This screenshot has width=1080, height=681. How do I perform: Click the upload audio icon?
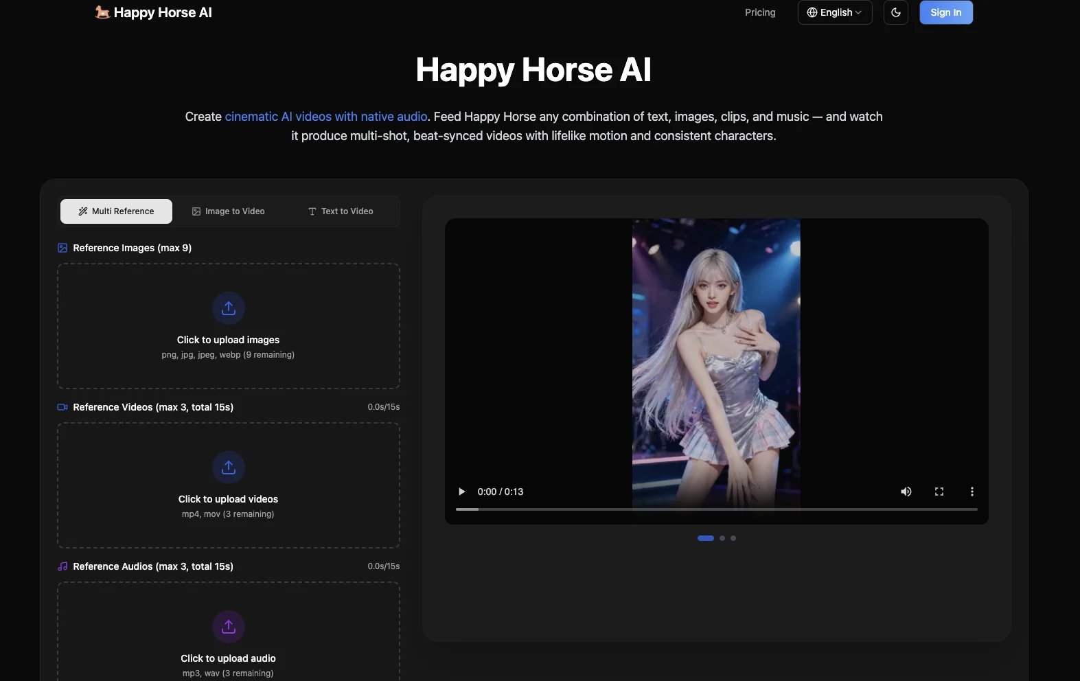coord(229,627)
